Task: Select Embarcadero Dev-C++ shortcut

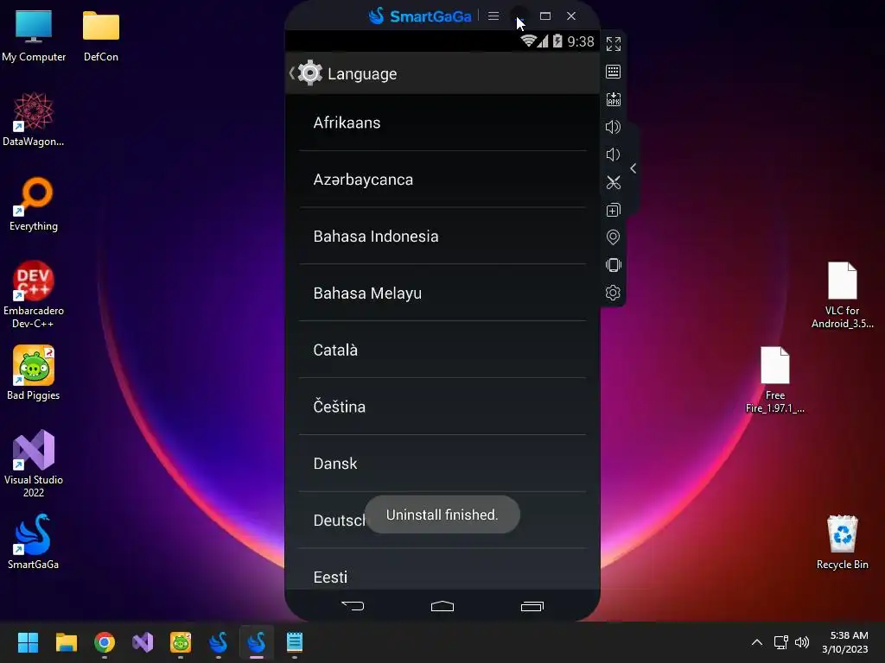Action: coord(34,295)
